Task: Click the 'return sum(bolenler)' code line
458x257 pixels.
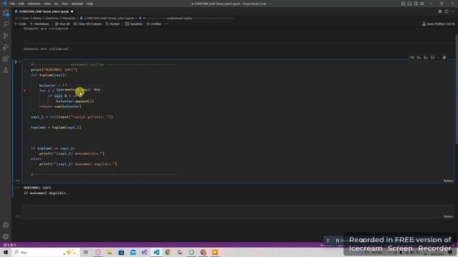Action: pyautogui.click(x=60, y=106)
